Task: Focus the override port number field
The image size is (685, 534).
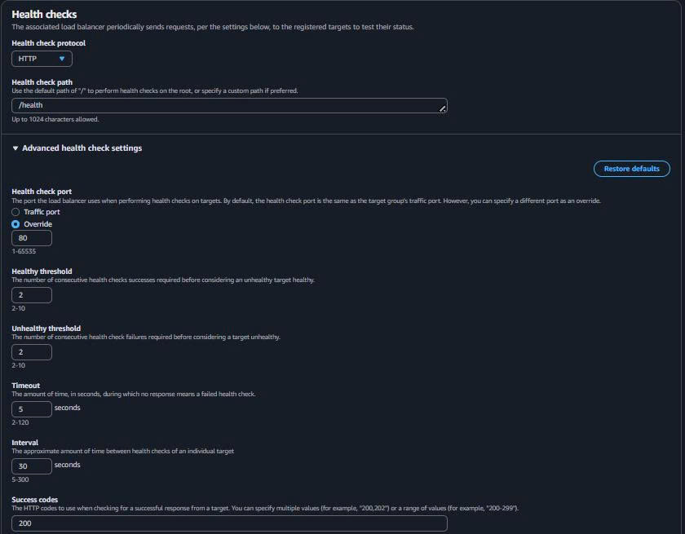Action: pos(32,238)
